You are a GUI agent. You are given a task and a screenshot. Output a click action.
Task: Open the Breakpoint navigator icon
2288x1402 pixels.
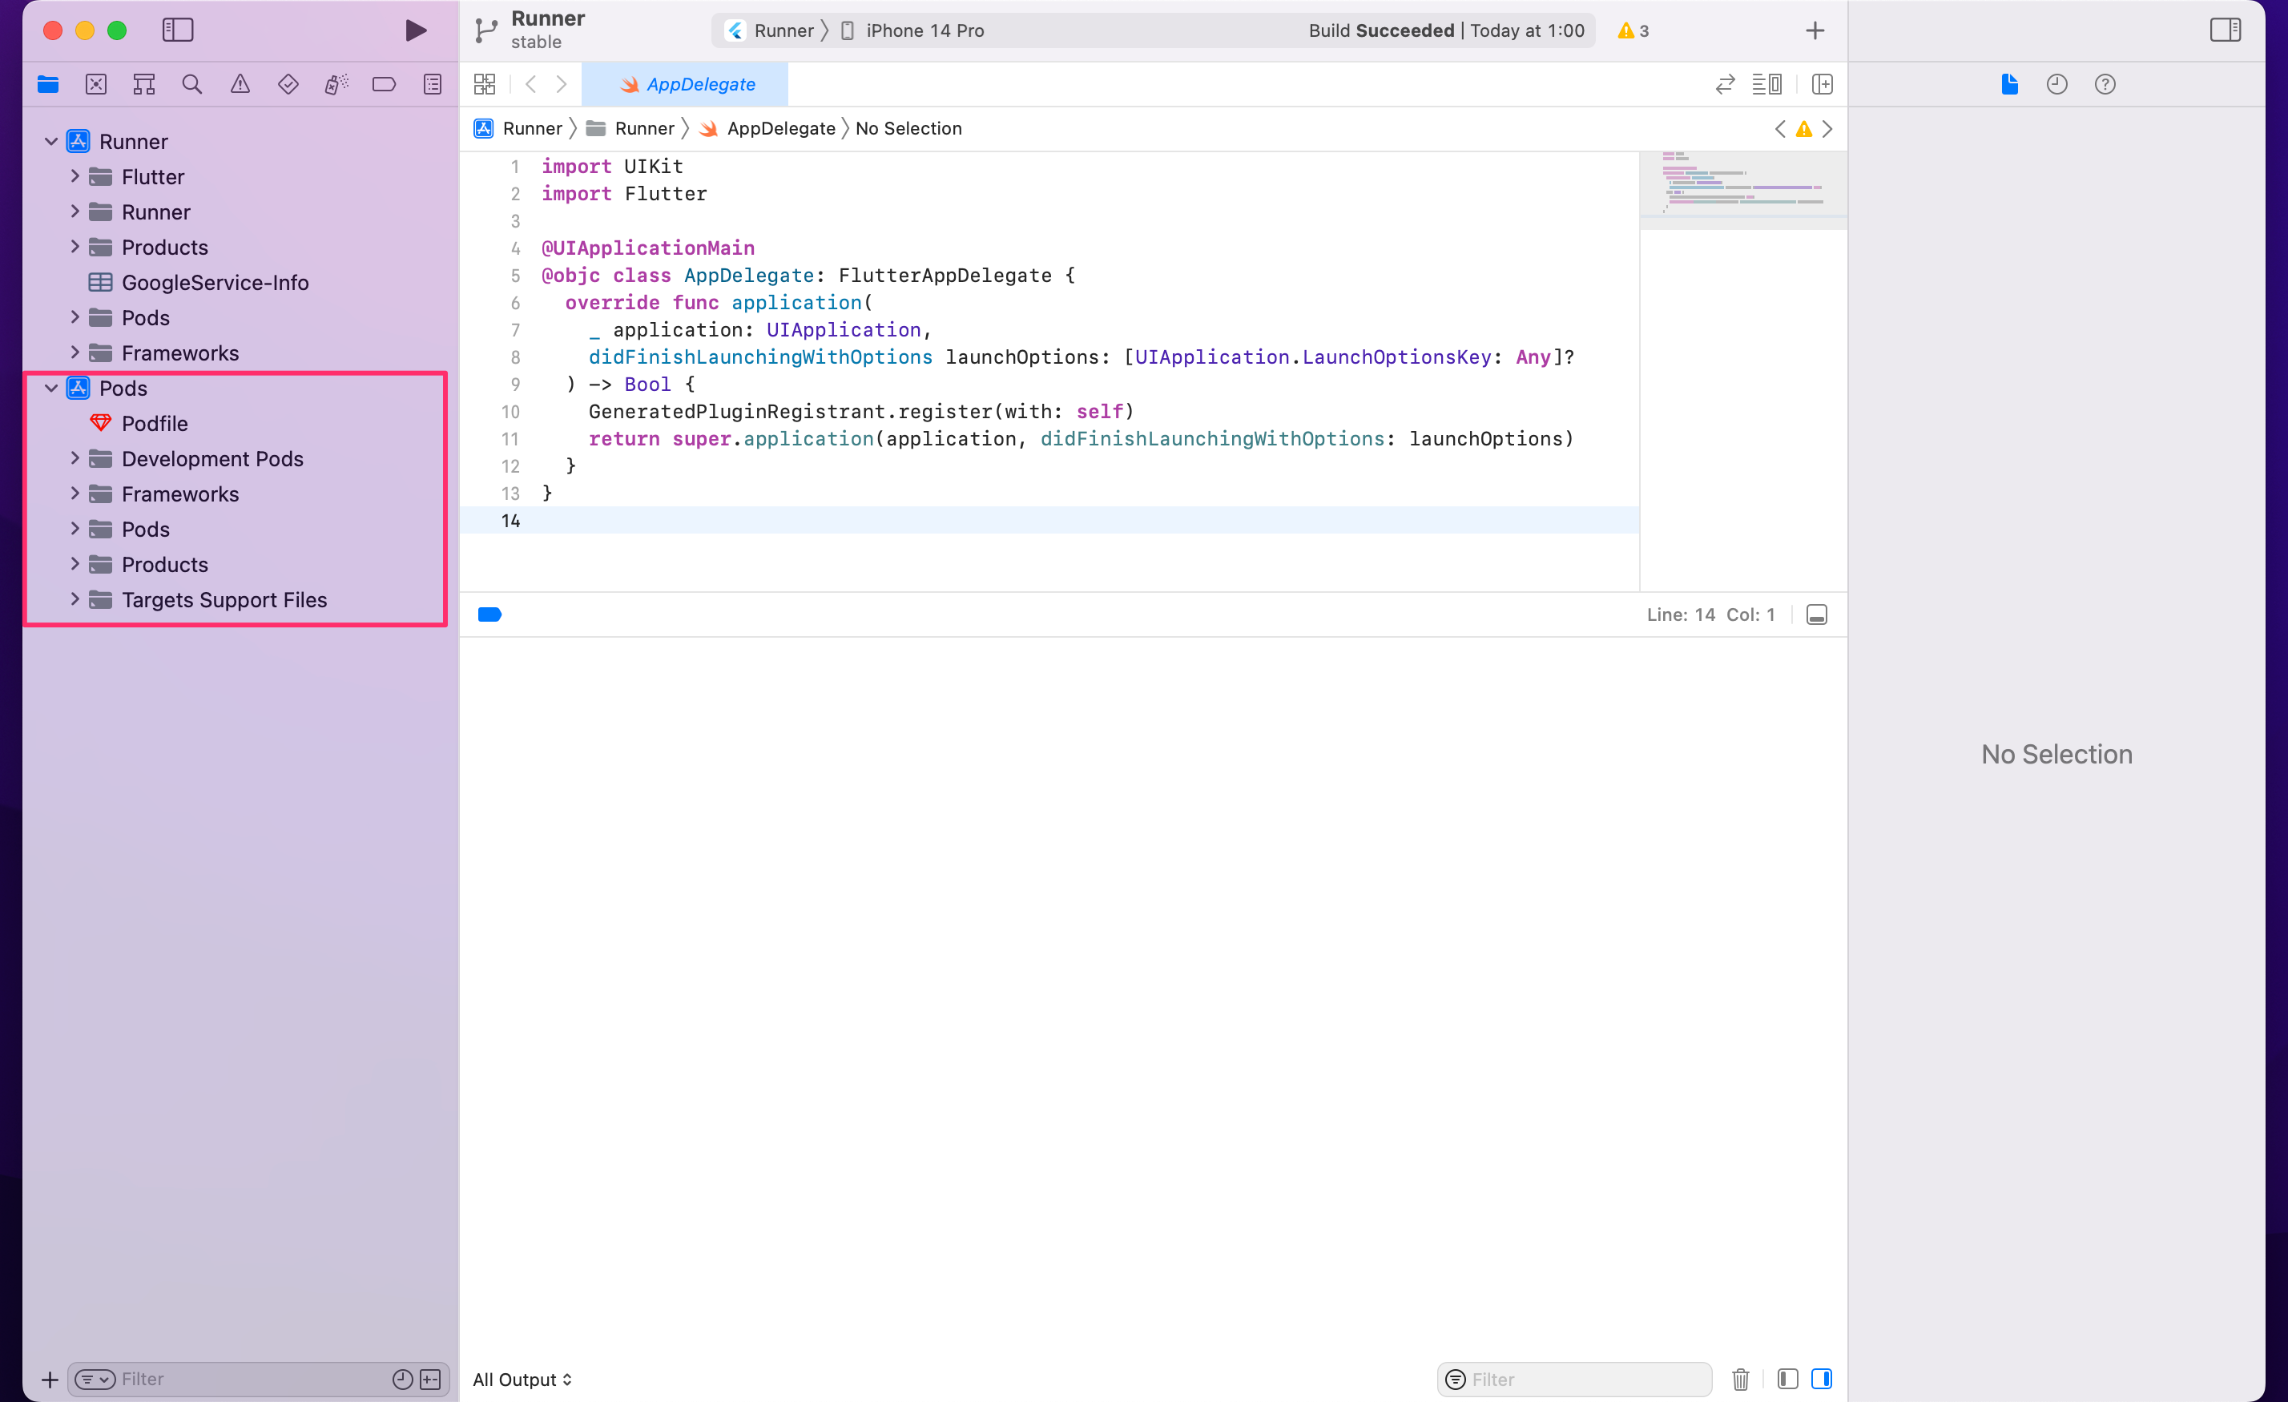point(384,84)
